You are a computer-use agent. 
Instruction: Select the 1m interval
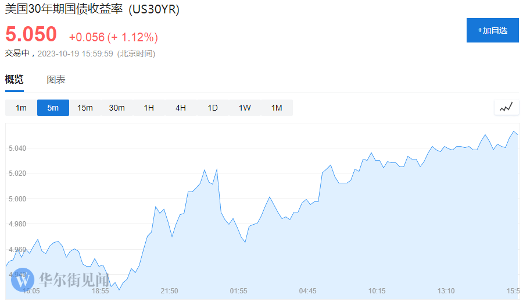21,108
